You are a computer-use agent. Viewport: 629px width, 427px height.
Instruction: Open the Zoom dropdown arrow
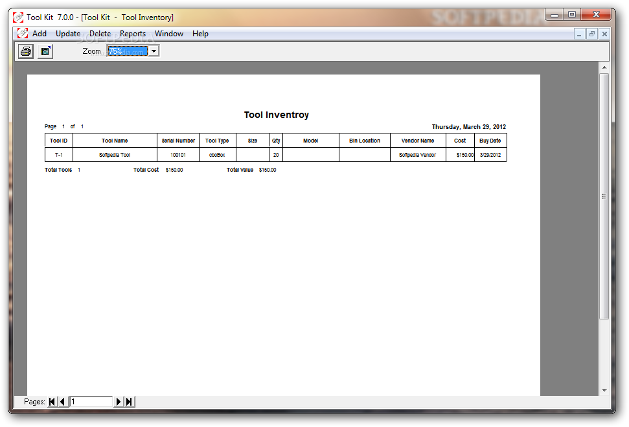[154, 51]
